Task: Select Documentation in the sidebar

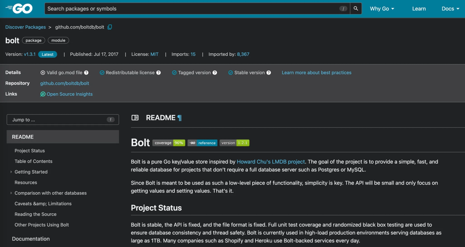Action: pos(31,239)
